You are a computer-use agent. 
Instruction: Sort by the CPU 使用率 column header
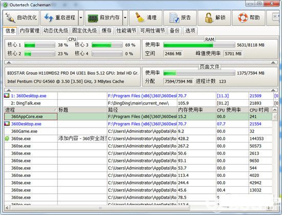[233, 110]
